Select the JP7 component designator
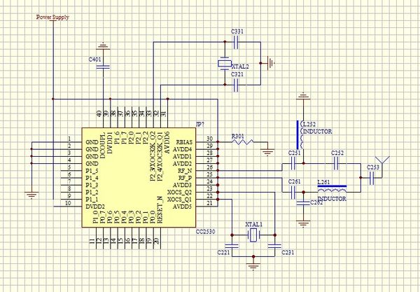Viewport: 420px width, 292px height. click(x=200, y=123)
